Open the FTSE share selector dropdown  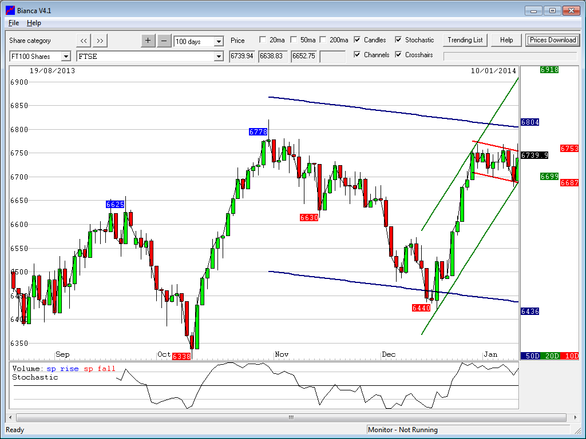pyautogui.click(x=218, y=57)
